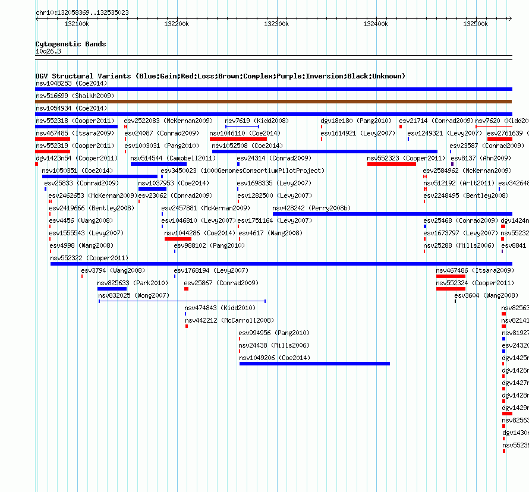The height and width of the screenshot is (492, 529).
Task: Click the nsv1048253 (Coe2014) blue gain bar
Action: pos(273,89)
